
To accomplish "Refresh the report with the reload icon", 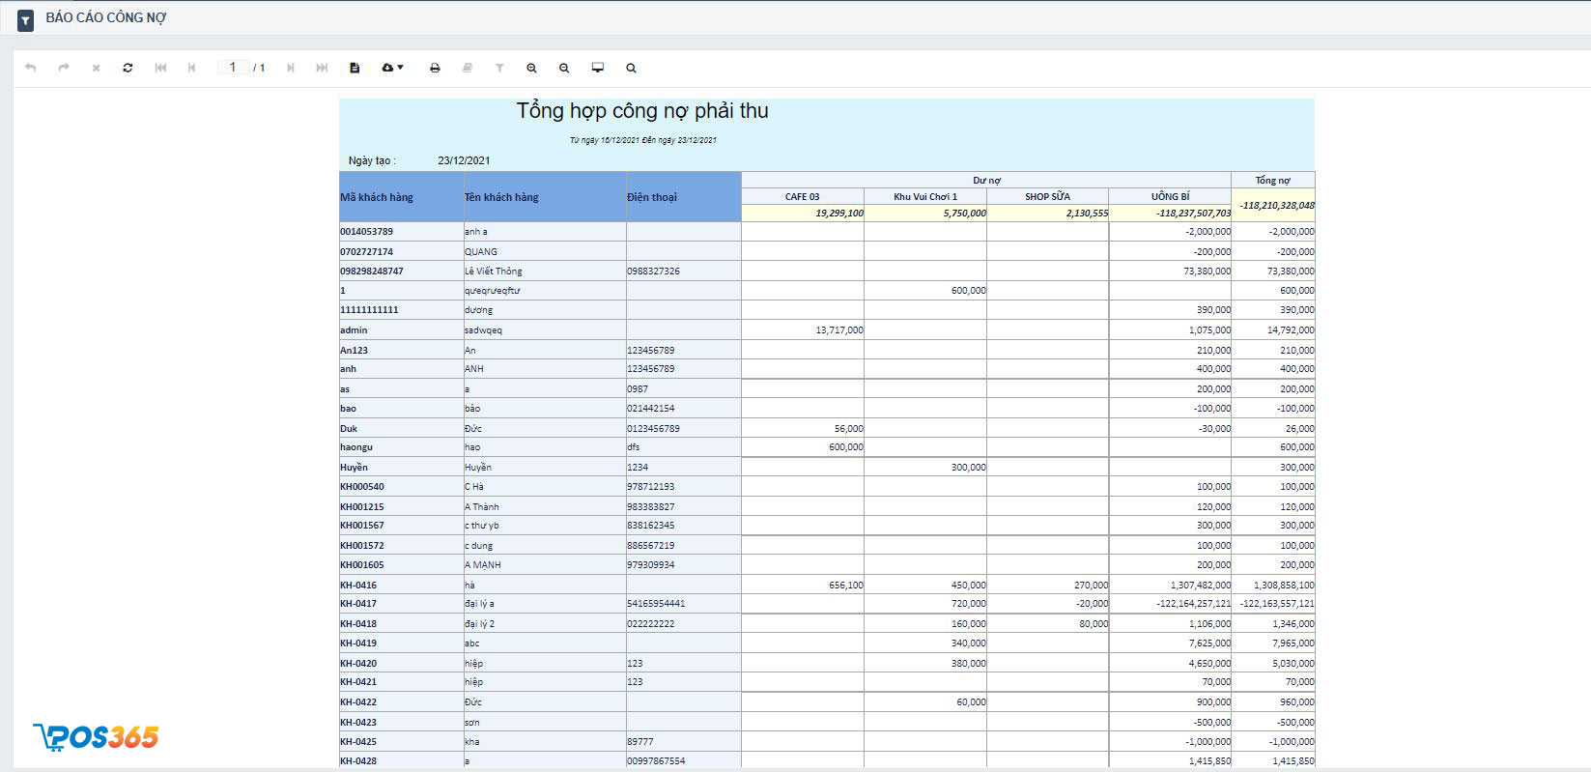I will coord(128,68).
